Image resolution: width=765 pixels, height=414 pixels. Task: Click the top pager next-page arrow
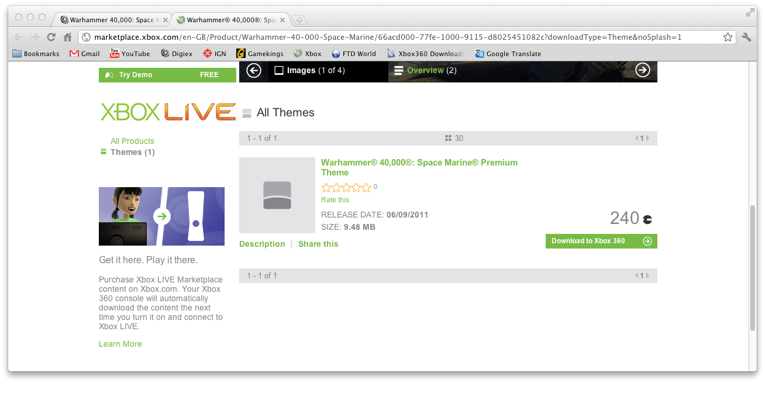(647, 139)
